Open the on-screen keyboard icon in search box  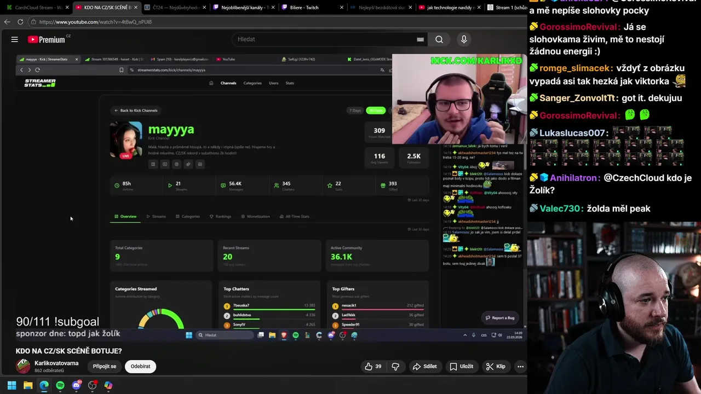coord(420,39)
